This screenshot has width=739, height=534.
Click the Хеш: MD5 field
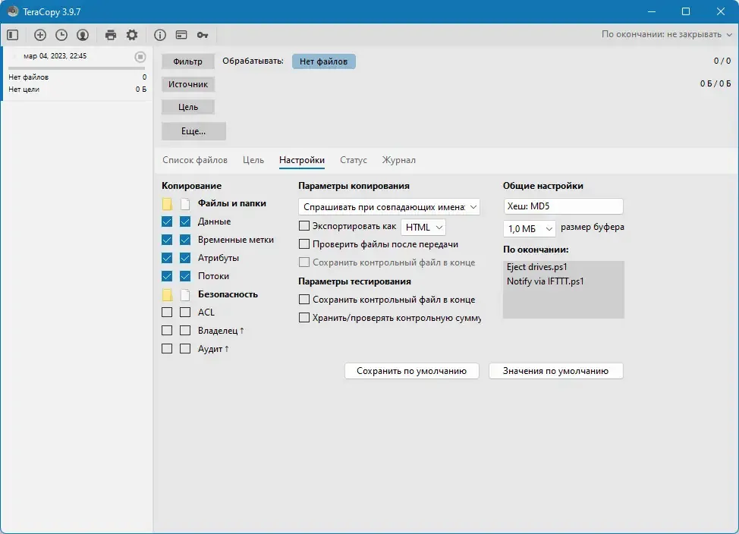563,206
